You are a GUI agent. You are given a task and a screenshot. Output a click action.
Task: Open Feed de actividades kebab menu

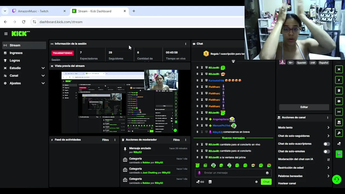tap(115, 140)
